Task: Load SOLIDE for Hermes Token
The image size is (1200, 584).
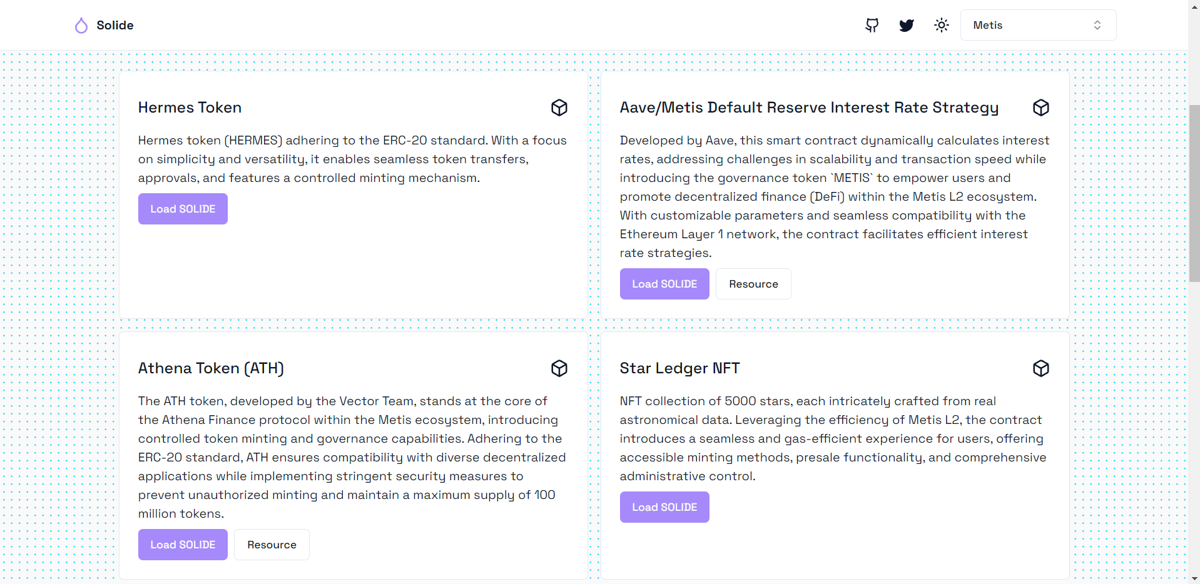Action: click(x=183, y=209)
